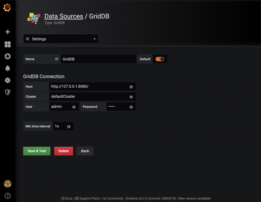This screenshot has height=202, width=261.
Task: Click the Delete button
Action: click(63, 151)
